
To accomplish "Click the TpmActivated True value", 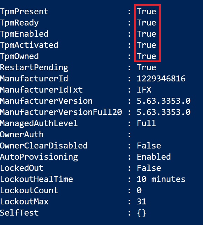I will pyautogui.click(x=146, y=45).
